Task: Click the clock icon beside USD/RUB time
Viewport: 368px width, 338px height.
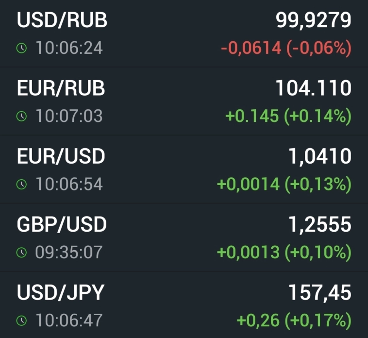Action: (x=21, y=49)
